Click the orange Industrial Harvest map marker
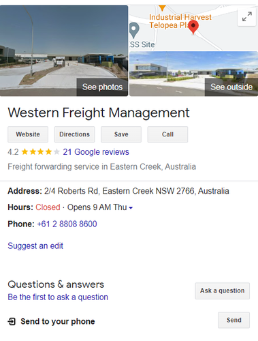This screenshot has height=341, width=258. [x=162, y=8]
